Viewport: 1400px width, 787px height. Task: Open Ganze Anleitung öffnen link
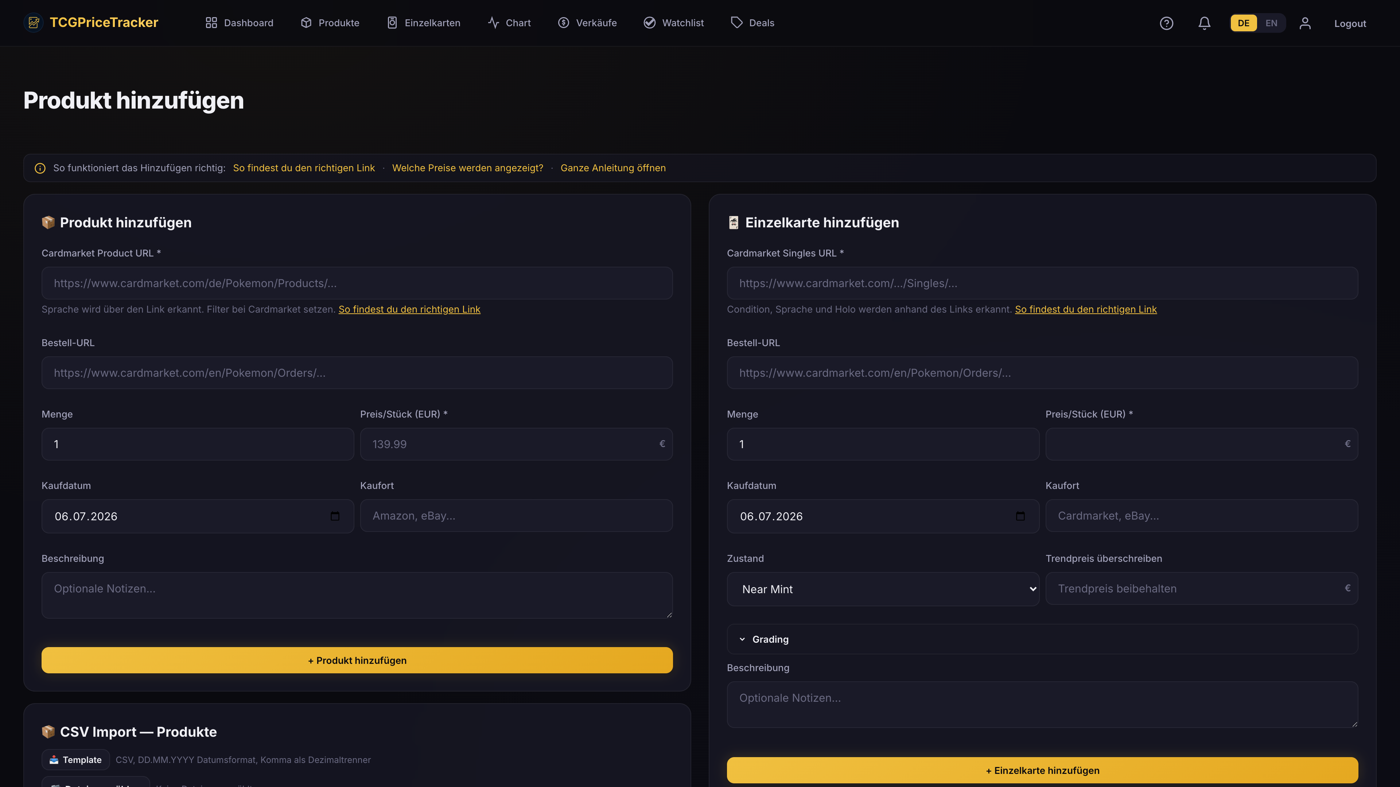[612, 168]
